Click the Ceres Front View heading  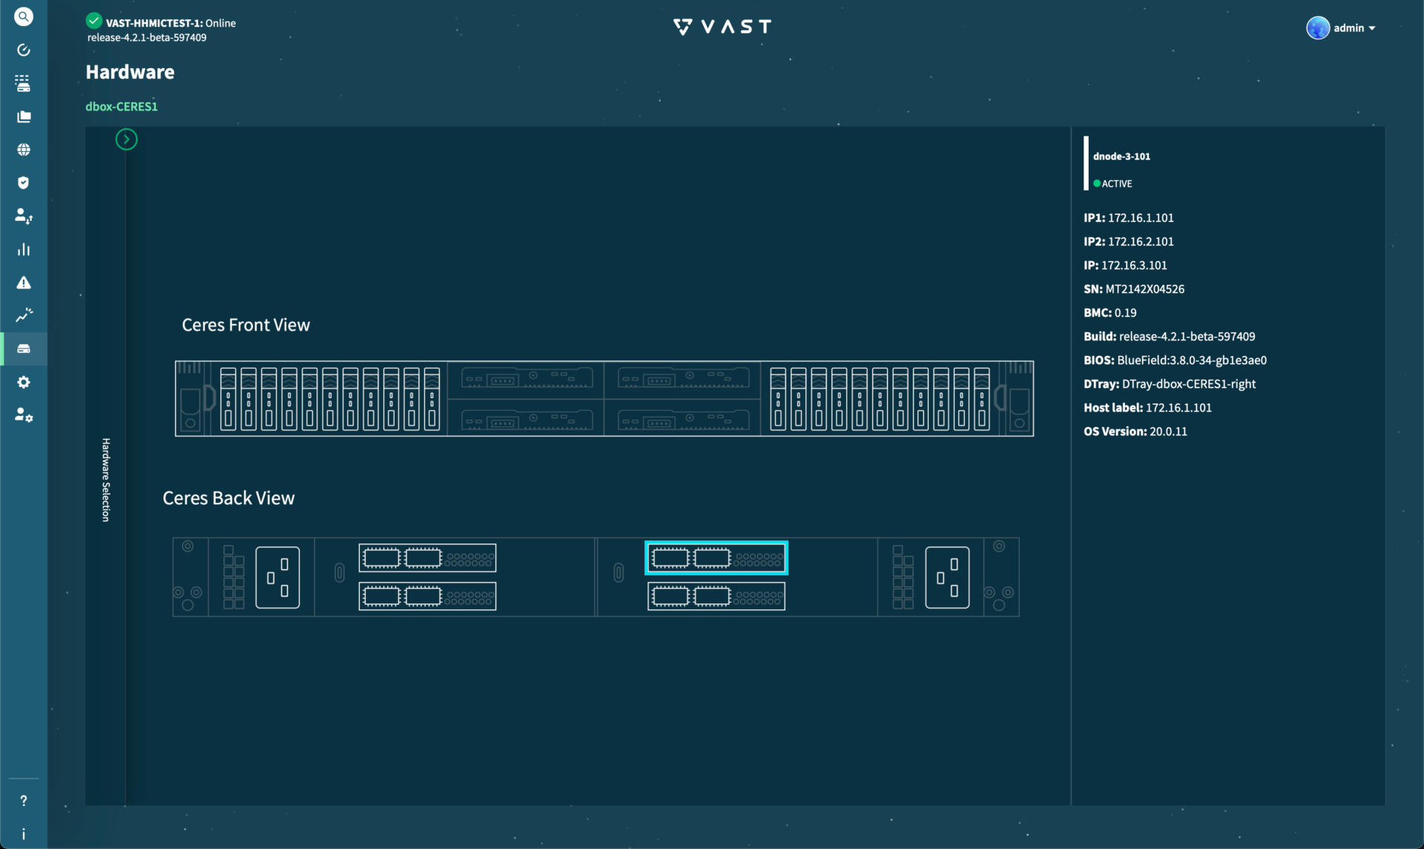coord(245,325)
